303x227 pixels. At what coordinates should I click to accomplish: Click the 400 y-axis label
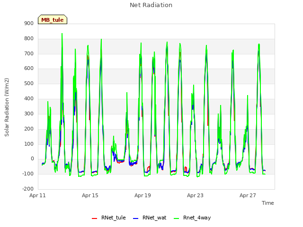point(29,99)
